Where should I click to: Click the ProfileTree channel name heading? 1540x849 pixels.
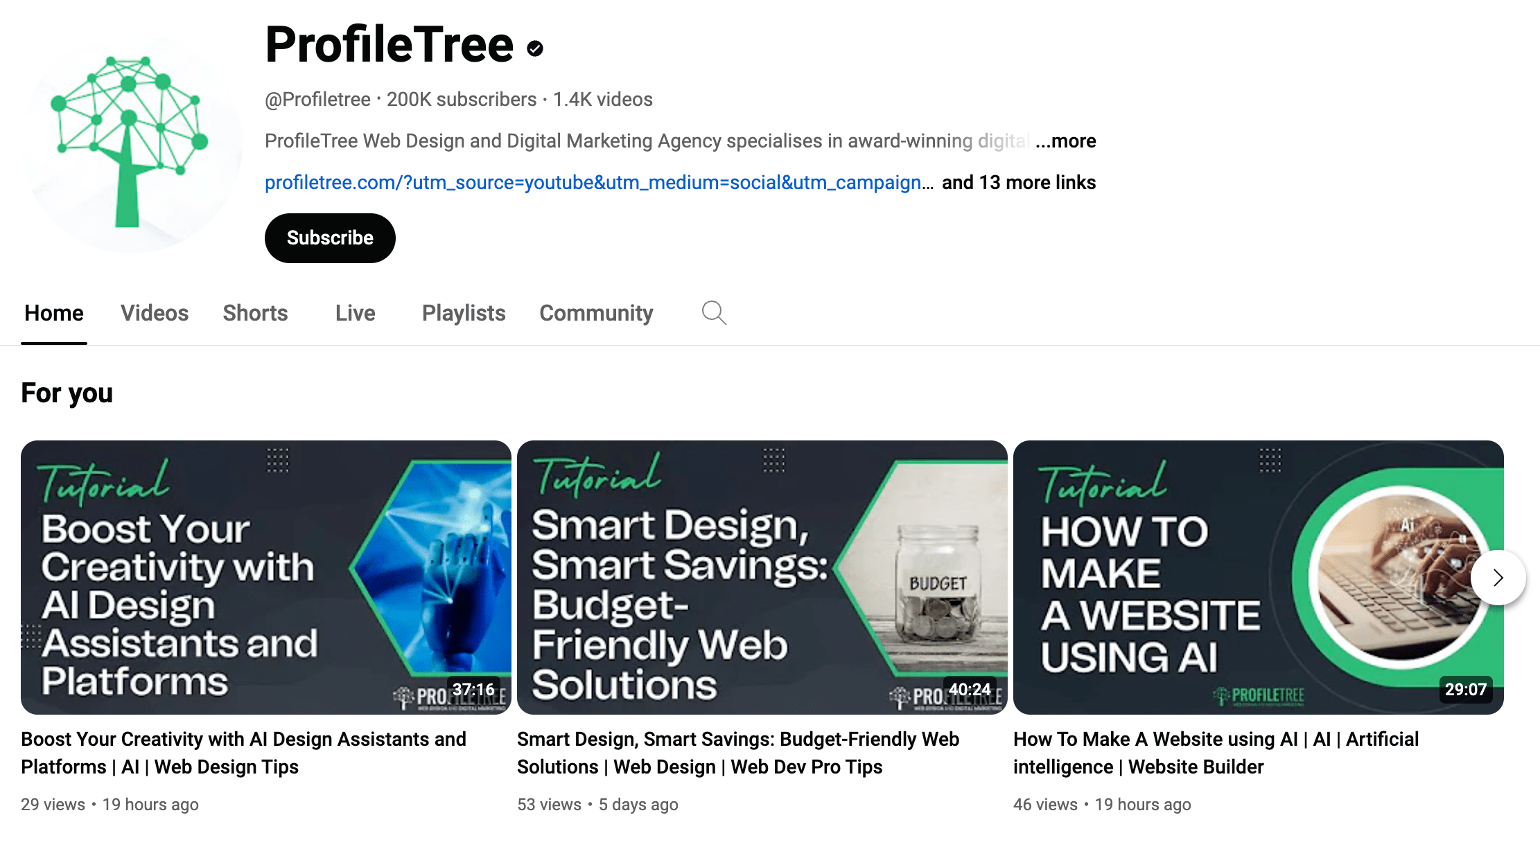click(x=390, y=45)
